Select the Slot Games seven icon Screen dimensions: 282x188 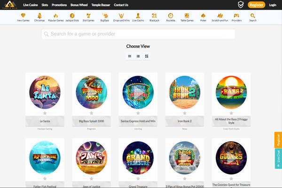[x=88, y=16]
